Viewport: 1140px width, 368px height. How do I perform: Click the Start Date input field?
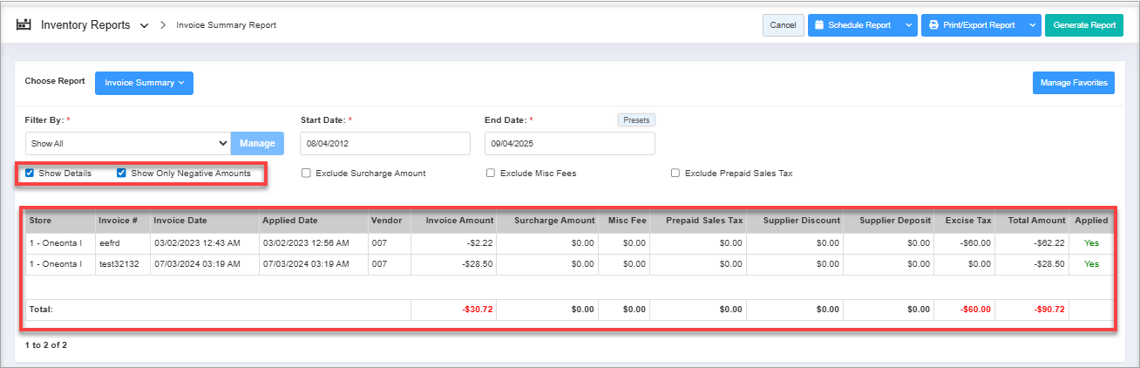384,143
